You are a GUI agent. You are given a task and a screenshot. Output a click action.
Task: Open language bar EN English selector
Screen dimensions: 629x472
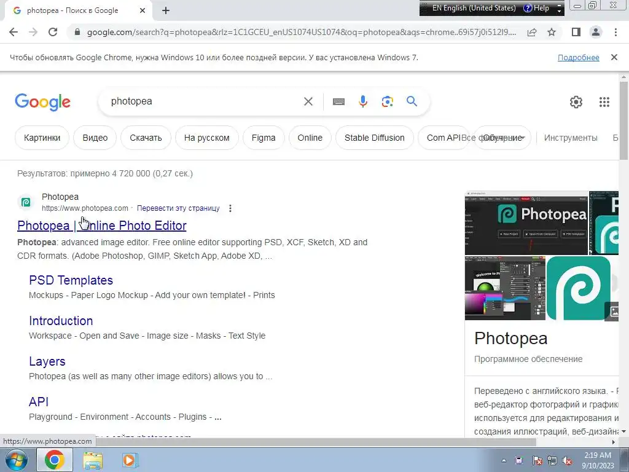[474, 8]
